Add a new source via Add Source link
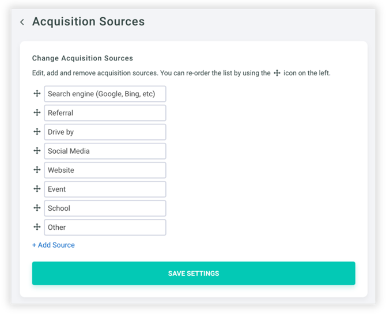This screenshot has width=386, height=315. (54, 245)
